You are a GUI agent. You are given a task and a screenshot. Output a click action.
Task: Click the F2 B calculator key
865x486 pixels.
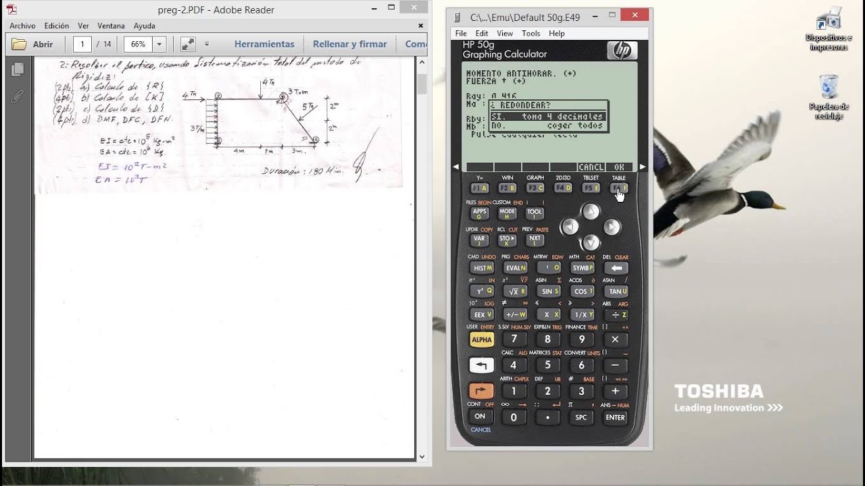pos(508,188)
